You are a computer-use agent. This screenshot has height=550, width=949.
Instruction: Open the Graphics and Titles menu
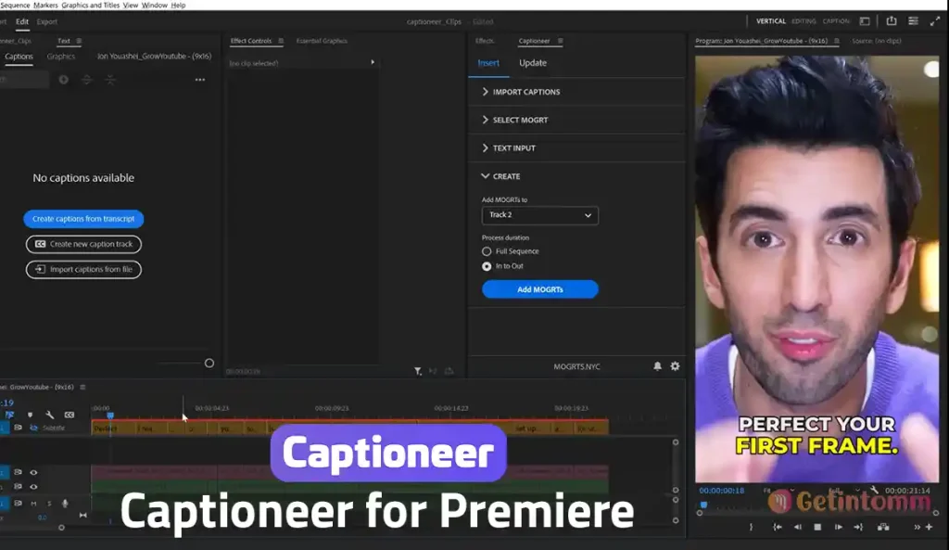click(x=90, y=5)
